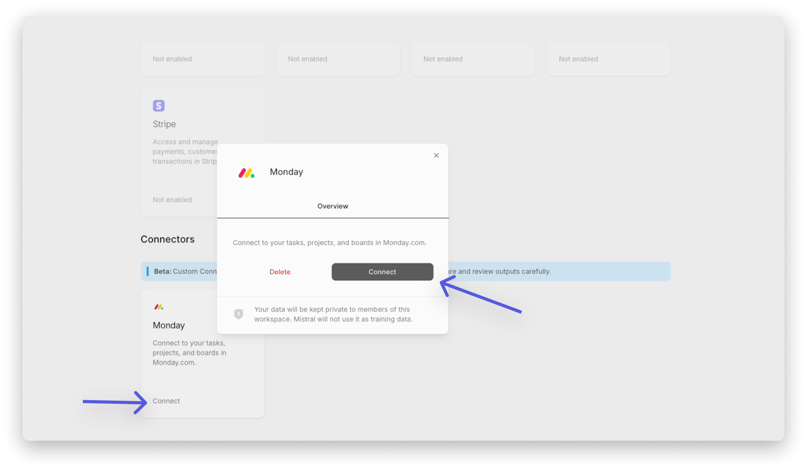Screen dimensions: 807x470
Task: Select the Overview tab
Action: [x=333, y=206]
